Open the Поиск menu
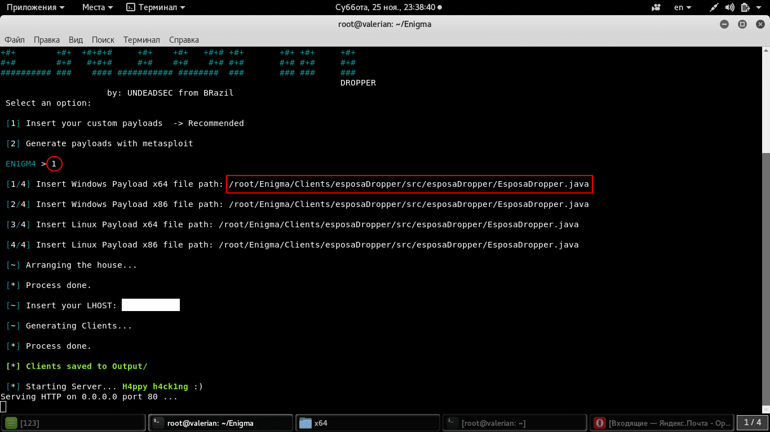This screenshot has height=432, width=770. click(103, 40)
